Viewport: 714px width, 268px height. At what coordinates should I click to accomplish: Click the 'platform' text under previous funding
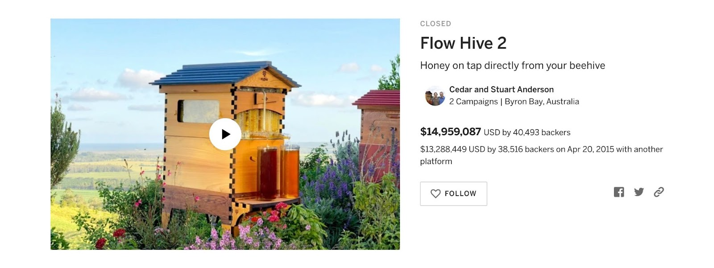click(x=436, y=161)
